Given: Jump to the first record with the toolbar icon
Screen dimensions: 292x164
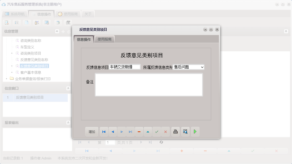Looking at the screenshot, I should [104, 131].
